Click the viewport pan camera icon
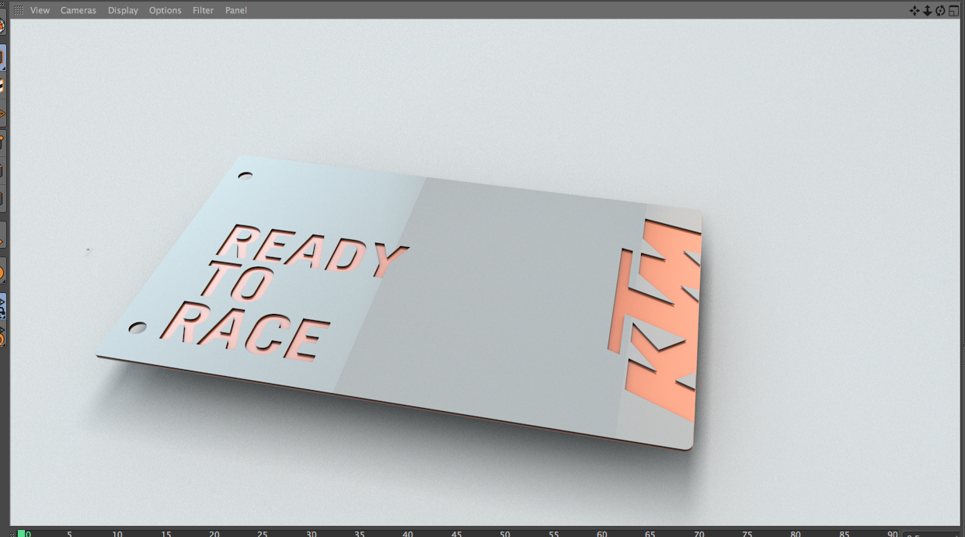 pyautogui.click(x=914, y=10)
